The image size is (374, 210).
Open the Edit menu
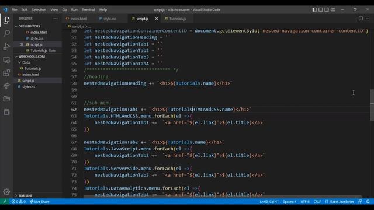pyautogui.click(x=25, y=10)
